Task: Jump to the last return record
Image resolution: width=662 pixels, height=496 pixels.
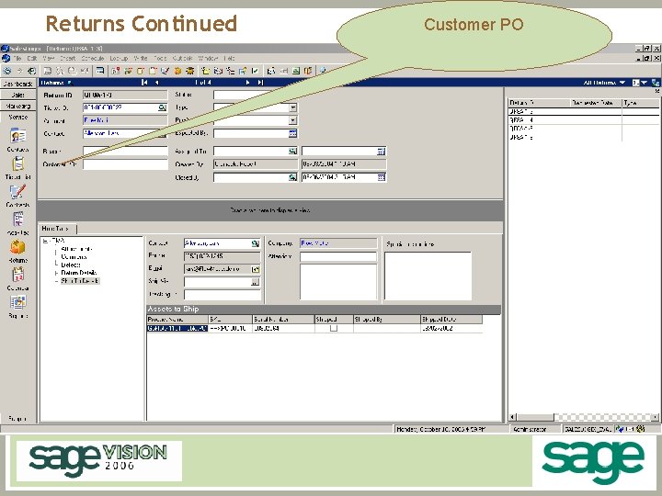Action: [x=260, y=83]
